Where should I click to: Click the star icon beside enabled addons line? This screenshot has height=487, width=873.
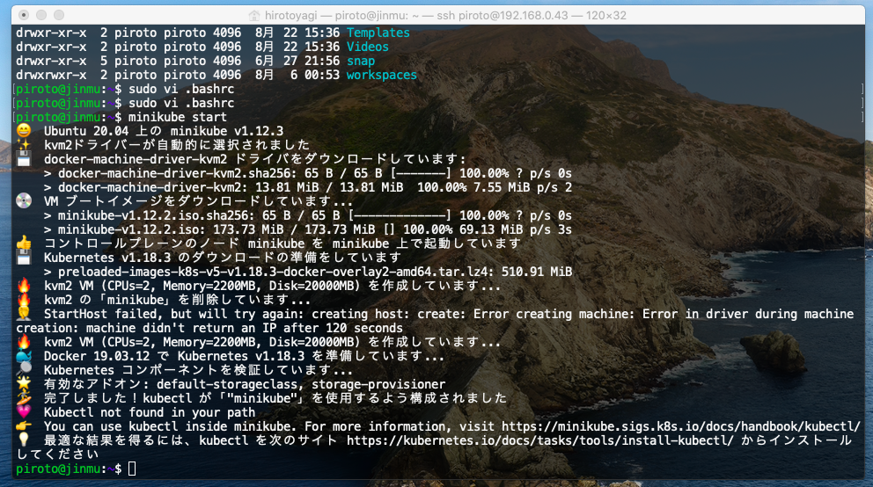point(24,384)
